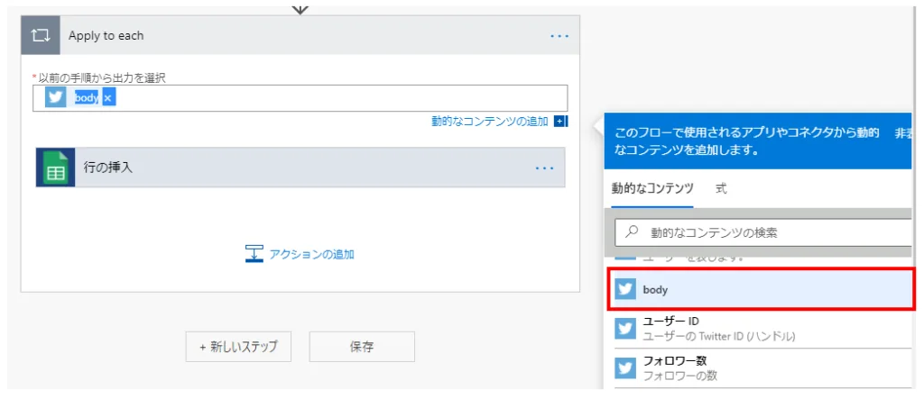Viewport: 924px width, 399px height.
Task: Click the 以前の手順から出力を選択 label
Action: pos(102,77)
